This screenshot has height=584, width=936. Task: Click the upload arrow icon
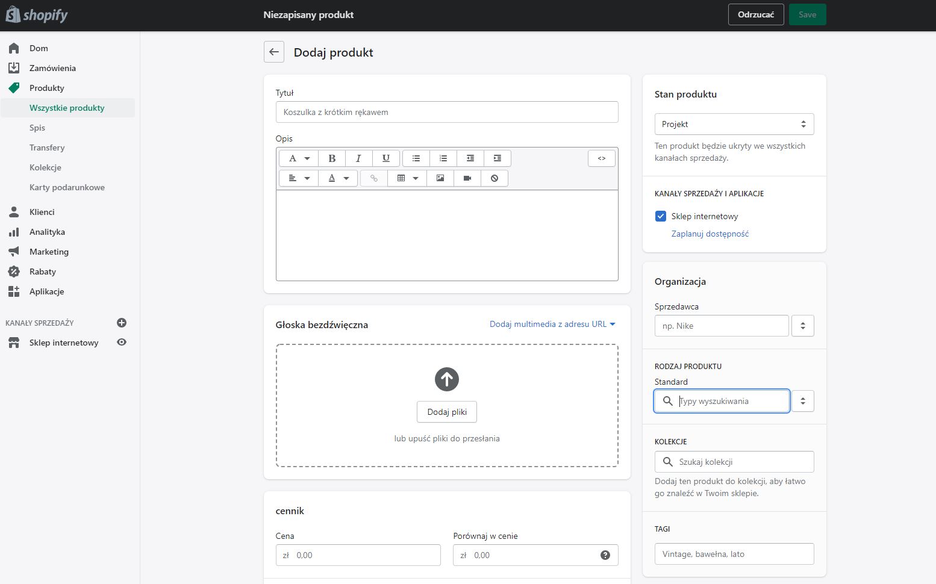447,379
